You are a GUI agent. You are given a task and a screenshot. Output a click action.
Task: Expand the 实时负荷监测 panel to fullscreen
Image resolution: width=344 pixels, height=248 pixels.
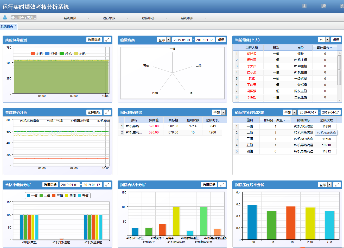[107, 40]
